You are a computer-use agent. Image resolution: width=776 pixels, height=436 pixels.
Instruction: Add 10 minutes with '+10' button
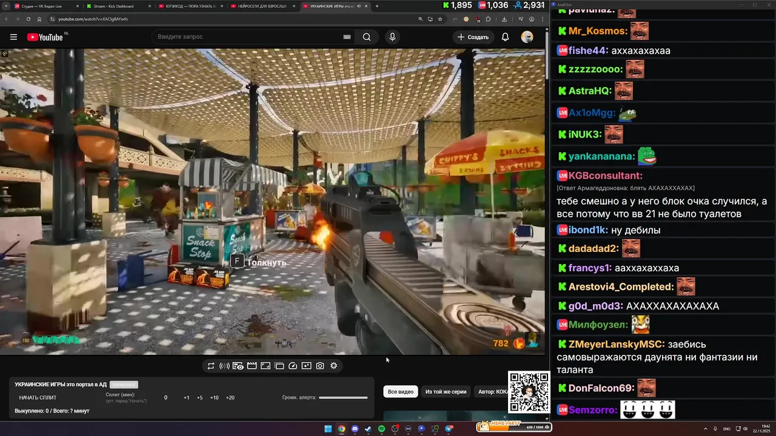click(x=214, y=398)
